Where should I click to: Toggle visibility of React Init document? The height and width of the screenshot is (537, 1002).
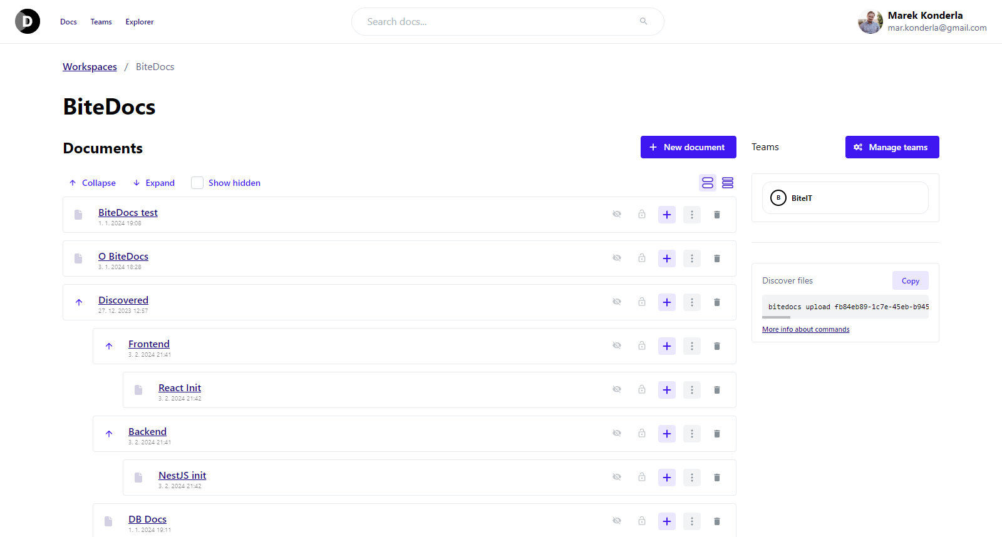617,389
